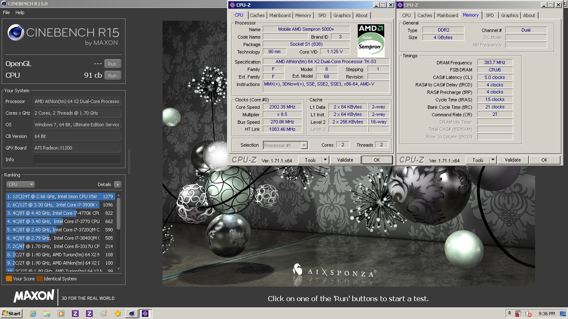Click title bar icon of CPU-Z Memory-tab window
This screenshot has width=568, height=319.
click(400, 5)
